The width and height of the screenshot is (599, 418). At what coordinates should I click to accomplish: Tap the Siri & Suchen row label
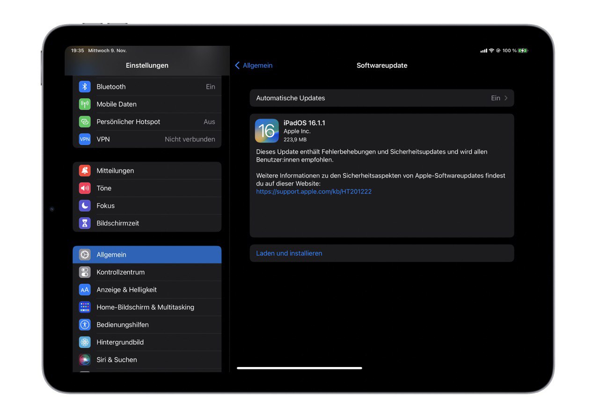point(117,359)
